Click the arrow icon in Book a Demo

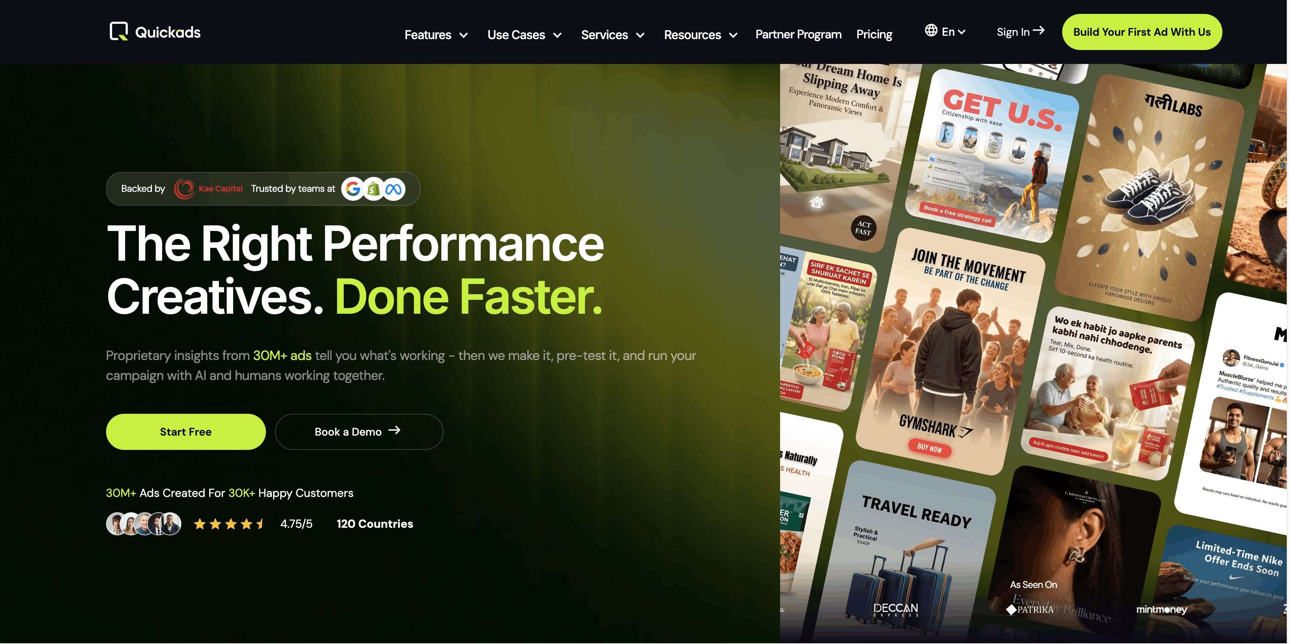[x=394, y=430]
